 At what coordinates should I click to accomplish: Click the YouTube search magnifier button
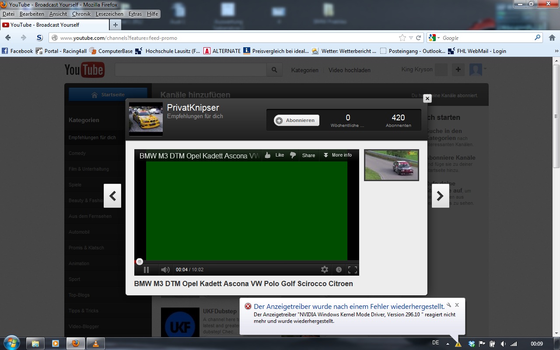click(x=274, y=70)
